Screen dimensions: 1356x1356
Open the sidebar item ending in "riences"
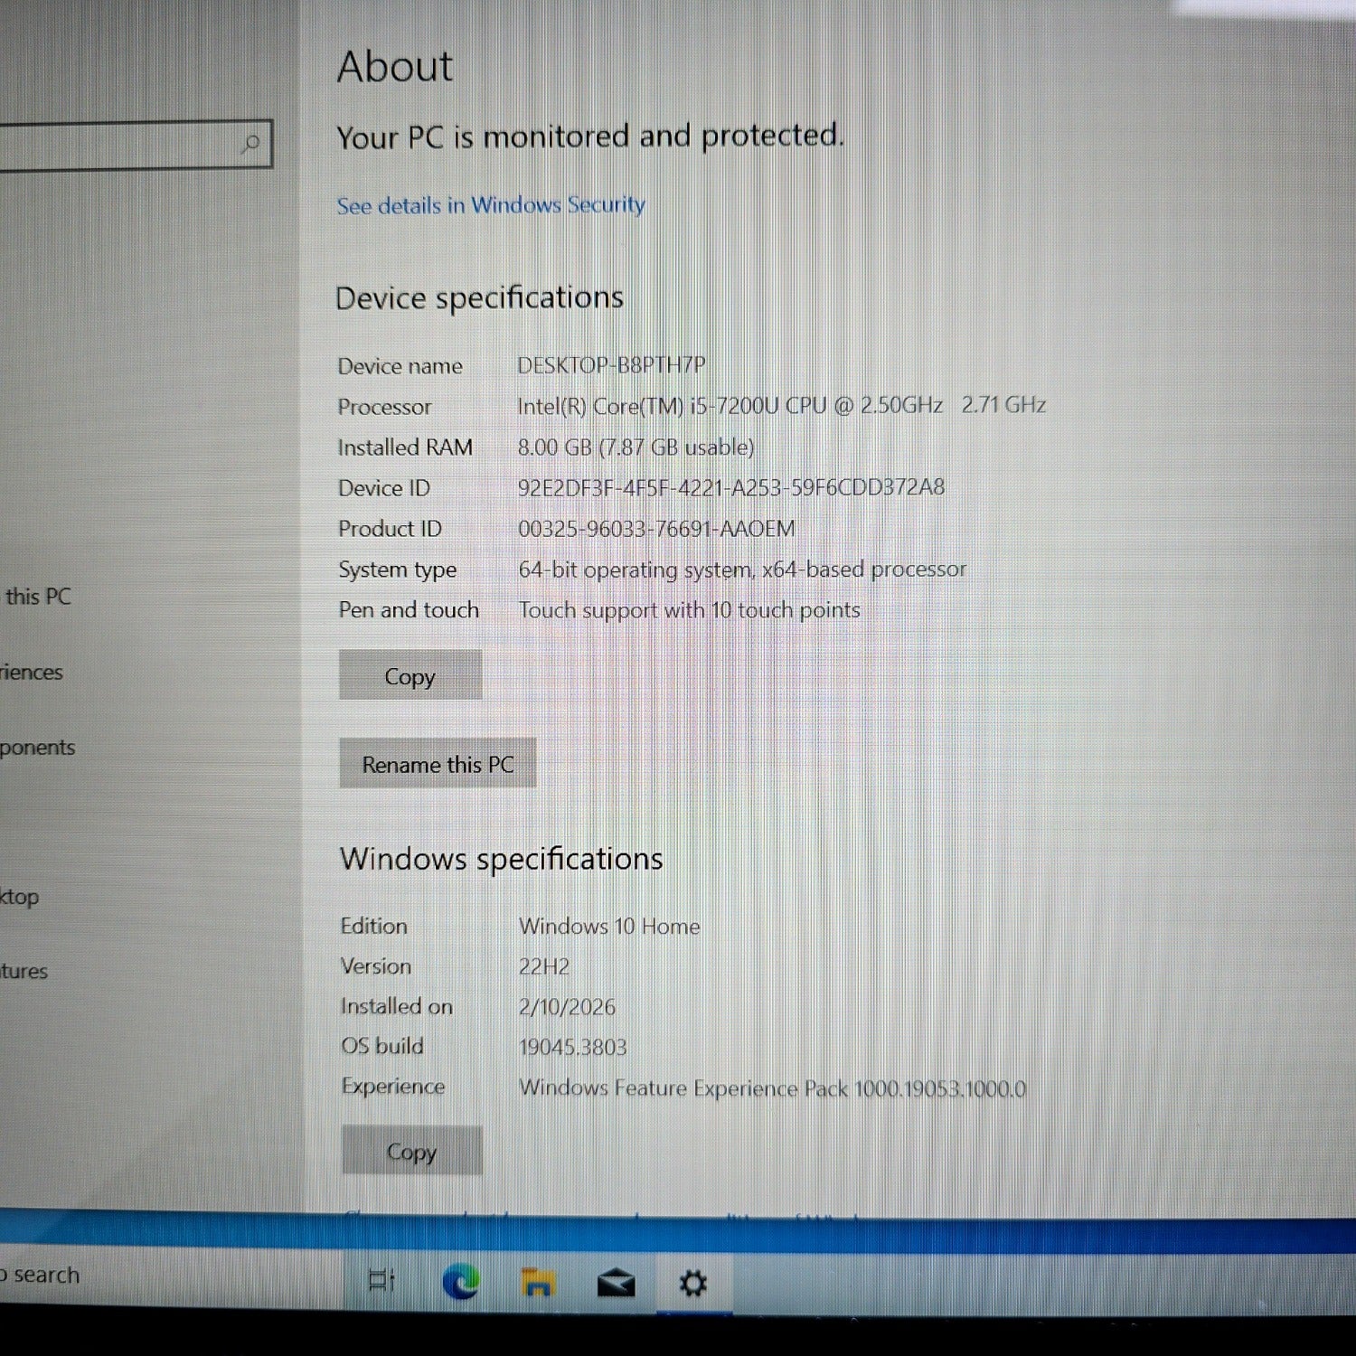coord(32,673)
